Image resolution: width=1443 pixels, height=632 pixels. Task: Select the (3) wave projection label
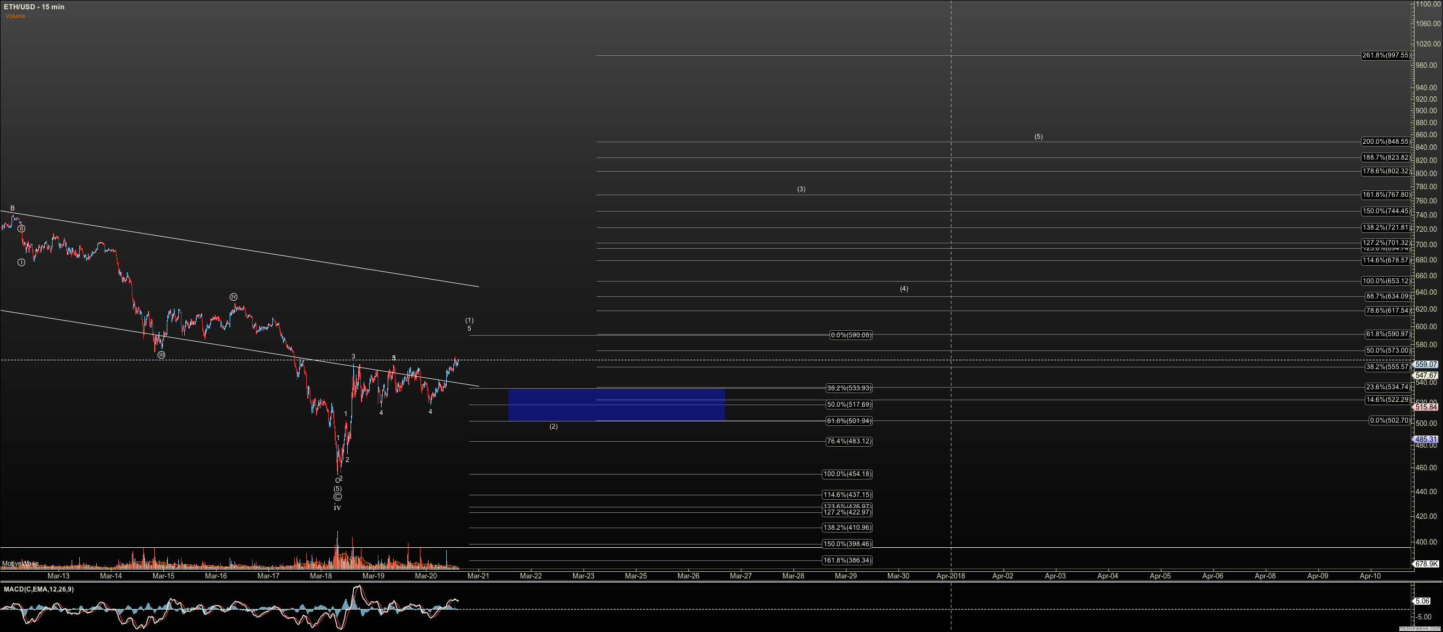pyautogui.click(x=801, y=189)
